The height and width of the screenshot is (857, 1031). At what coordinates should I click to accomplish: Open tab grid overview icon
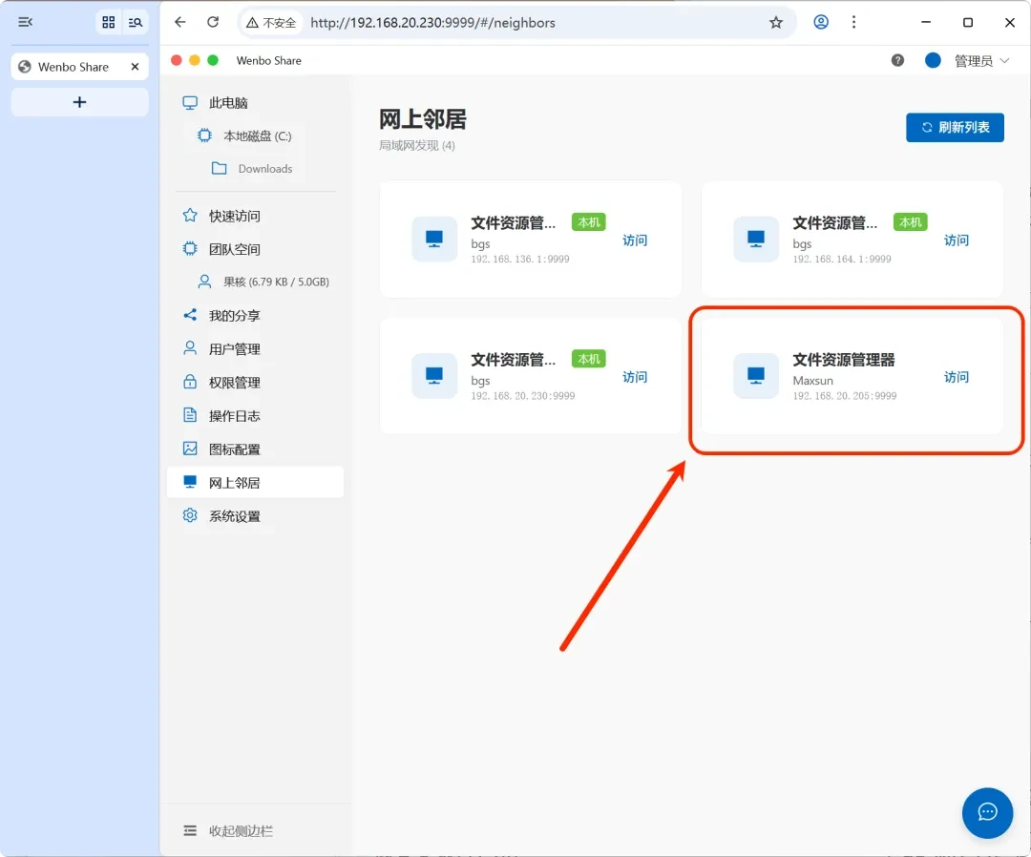[x=109, y=22]
